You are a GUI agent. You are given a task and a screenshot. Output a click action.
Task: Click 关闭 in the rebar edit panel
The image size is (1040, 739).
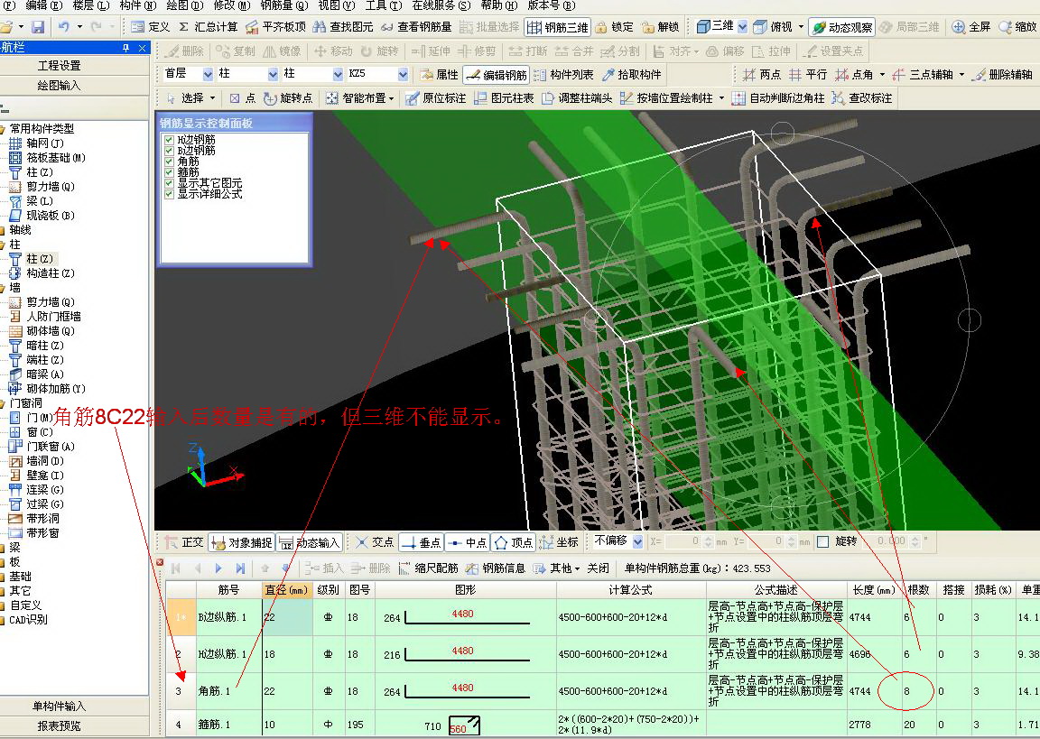click(x=598, y=568)
